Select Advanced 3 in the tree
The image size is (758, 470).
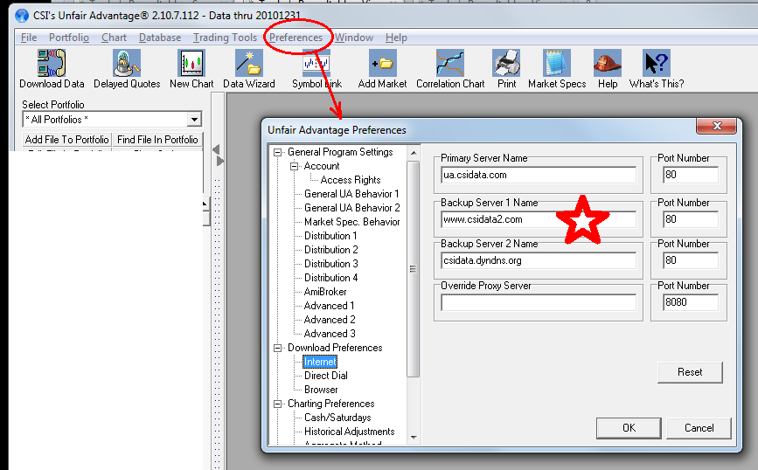pyautogui.click(x=330, y=335)
